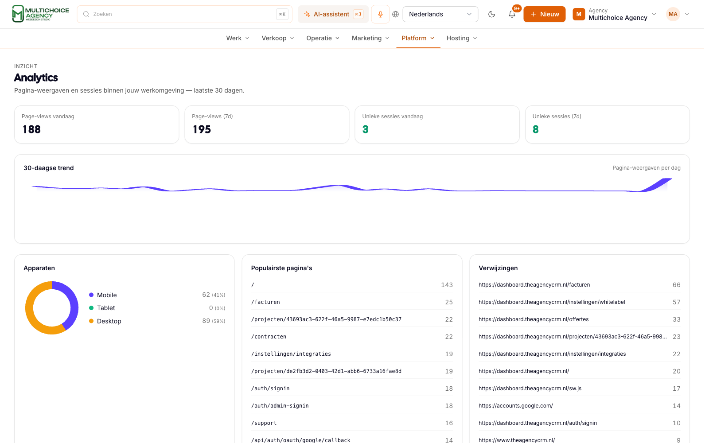
Task: Expand the user menu chevron
Action: [x=687, y=14]
